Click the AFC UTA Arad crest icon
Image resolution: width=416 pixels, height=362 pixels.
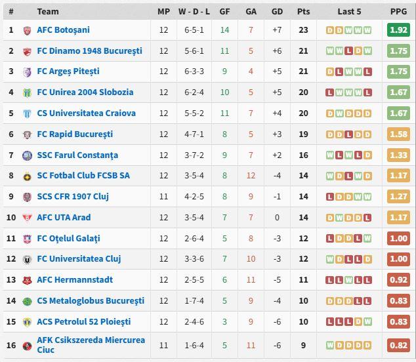pos(27,218)
